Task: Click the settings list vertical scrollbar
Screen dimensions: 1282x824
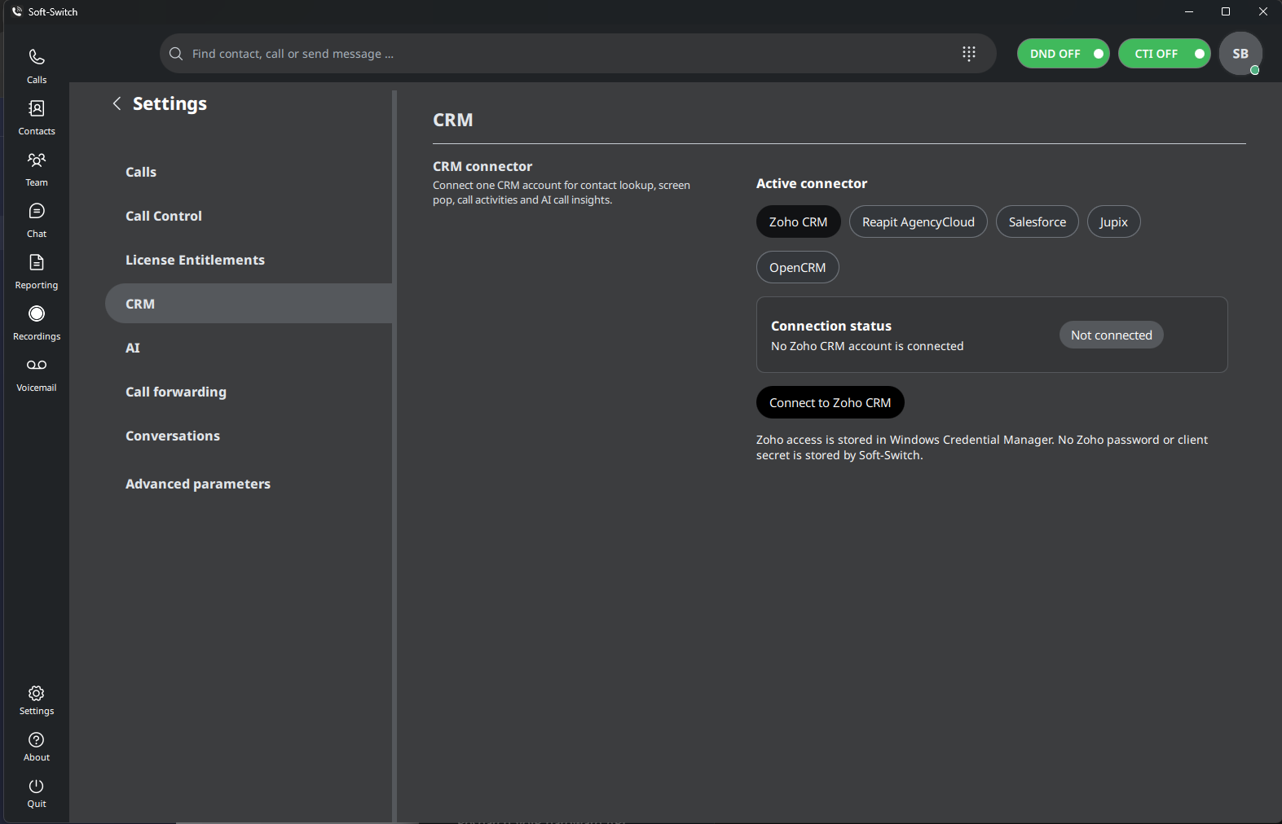Action: (394, 456)
